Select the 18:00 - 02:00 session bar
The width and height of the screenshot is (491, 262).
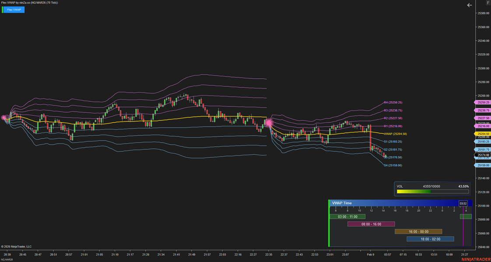point(430,239)
